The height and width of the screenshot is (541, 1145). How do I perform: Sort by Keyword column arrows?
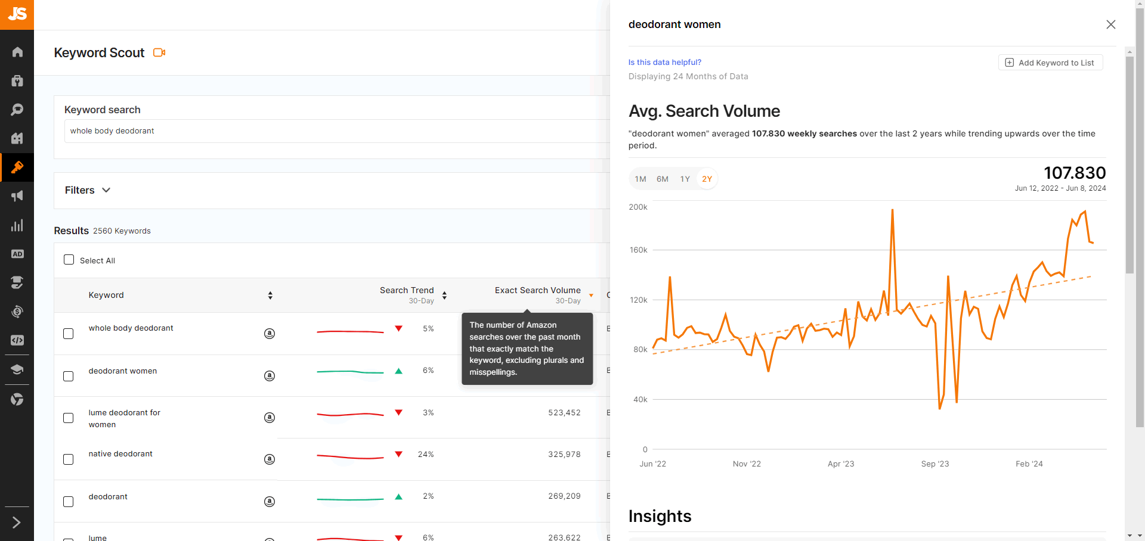(270, 296)
